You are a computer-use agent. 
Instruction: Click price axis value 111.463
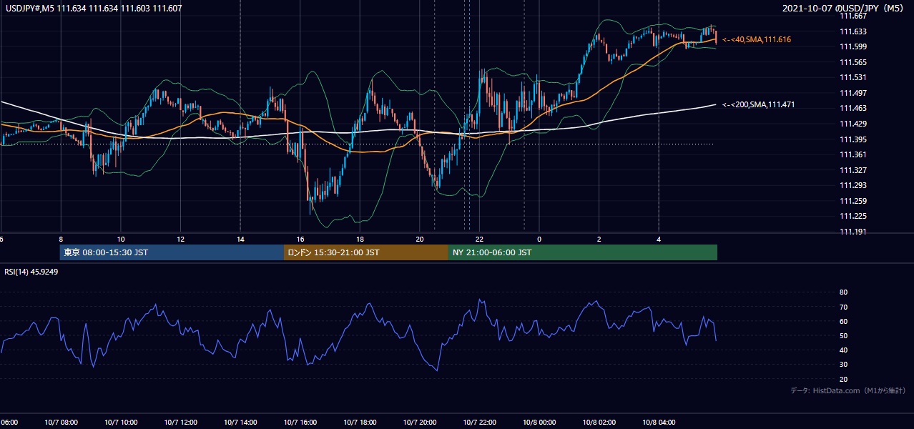853,108
